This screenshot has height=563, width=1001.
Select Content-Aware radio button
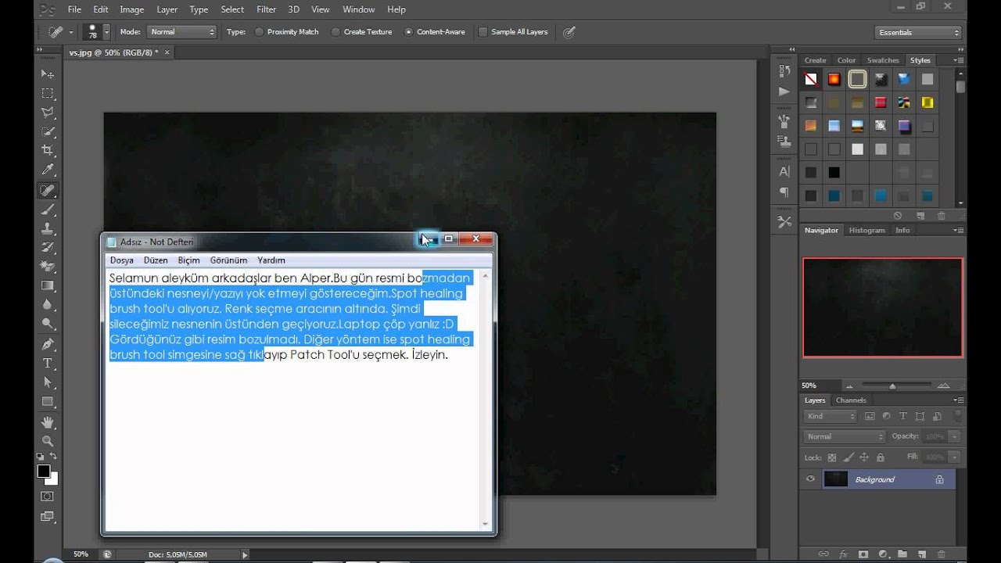click(x=409, y=32)
